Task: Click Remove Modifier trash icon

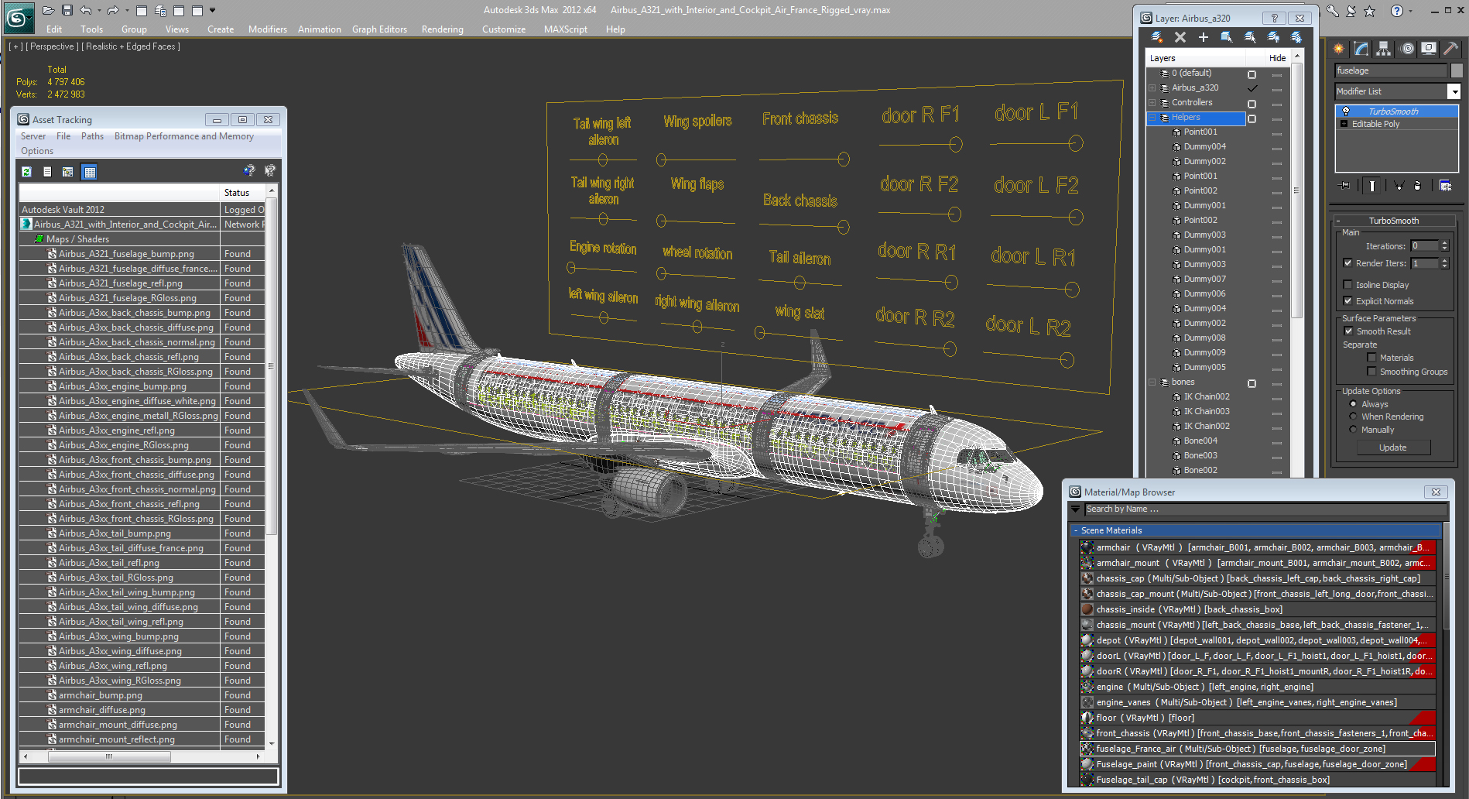Action: click(1417, 185)
